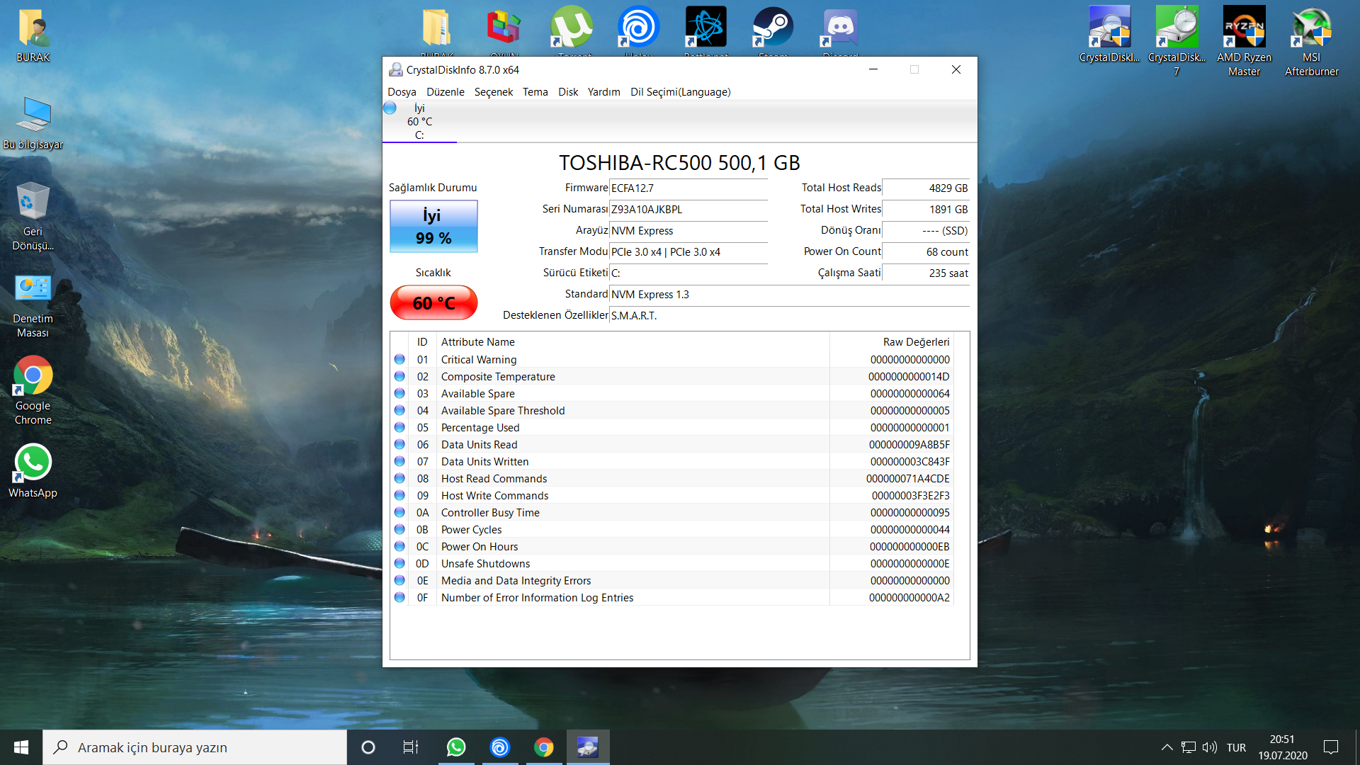This screenshot has width=1360, height=765.
Task: Click the Windows search box
Action: tap(195, 747)
